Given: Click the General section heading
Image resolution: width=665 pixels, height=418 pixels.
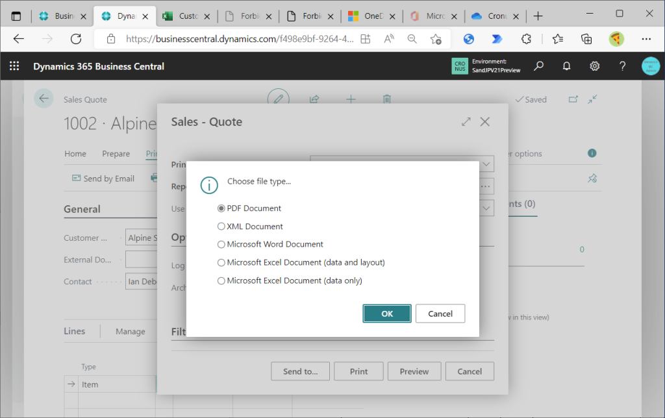Looking at the screenshot, I should (82, 209).
